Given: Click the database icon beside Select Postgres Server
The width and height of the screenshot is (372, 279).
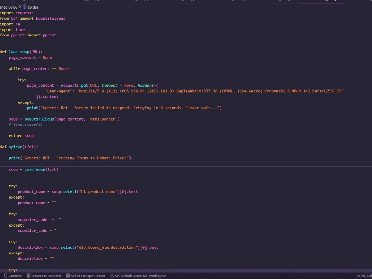Looking at the screenshot, I should coord(68,276).
